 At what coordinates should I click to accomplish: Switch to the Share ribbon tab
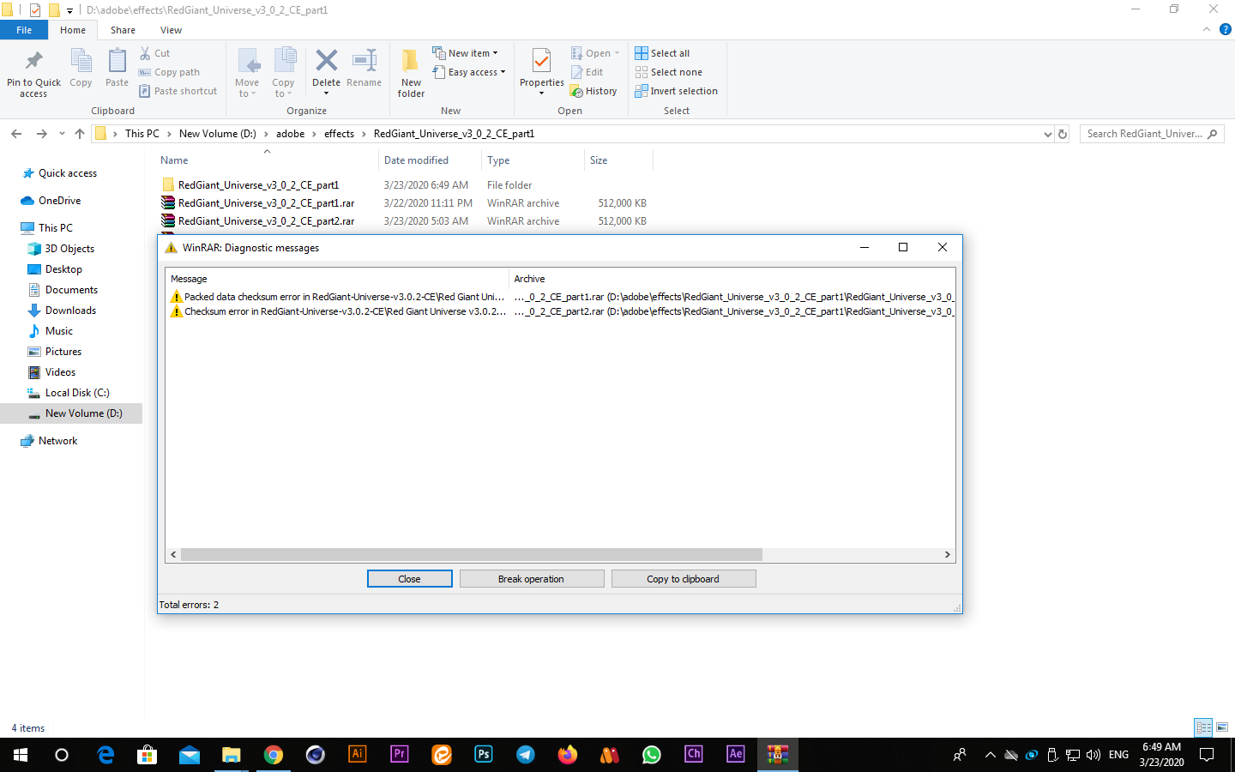click(x=123, y=30)
